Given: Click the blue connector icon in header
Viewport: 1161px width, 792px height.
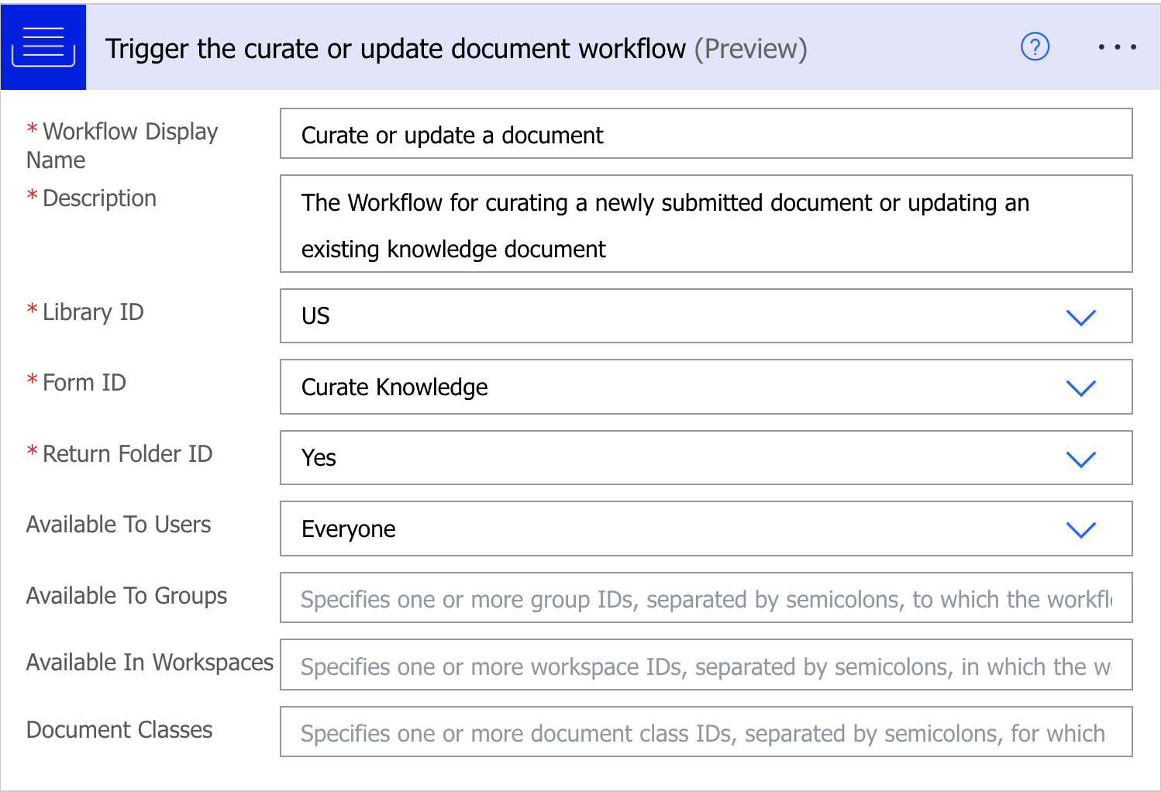Looking at the screenshot, I should [x=43, y=47].
